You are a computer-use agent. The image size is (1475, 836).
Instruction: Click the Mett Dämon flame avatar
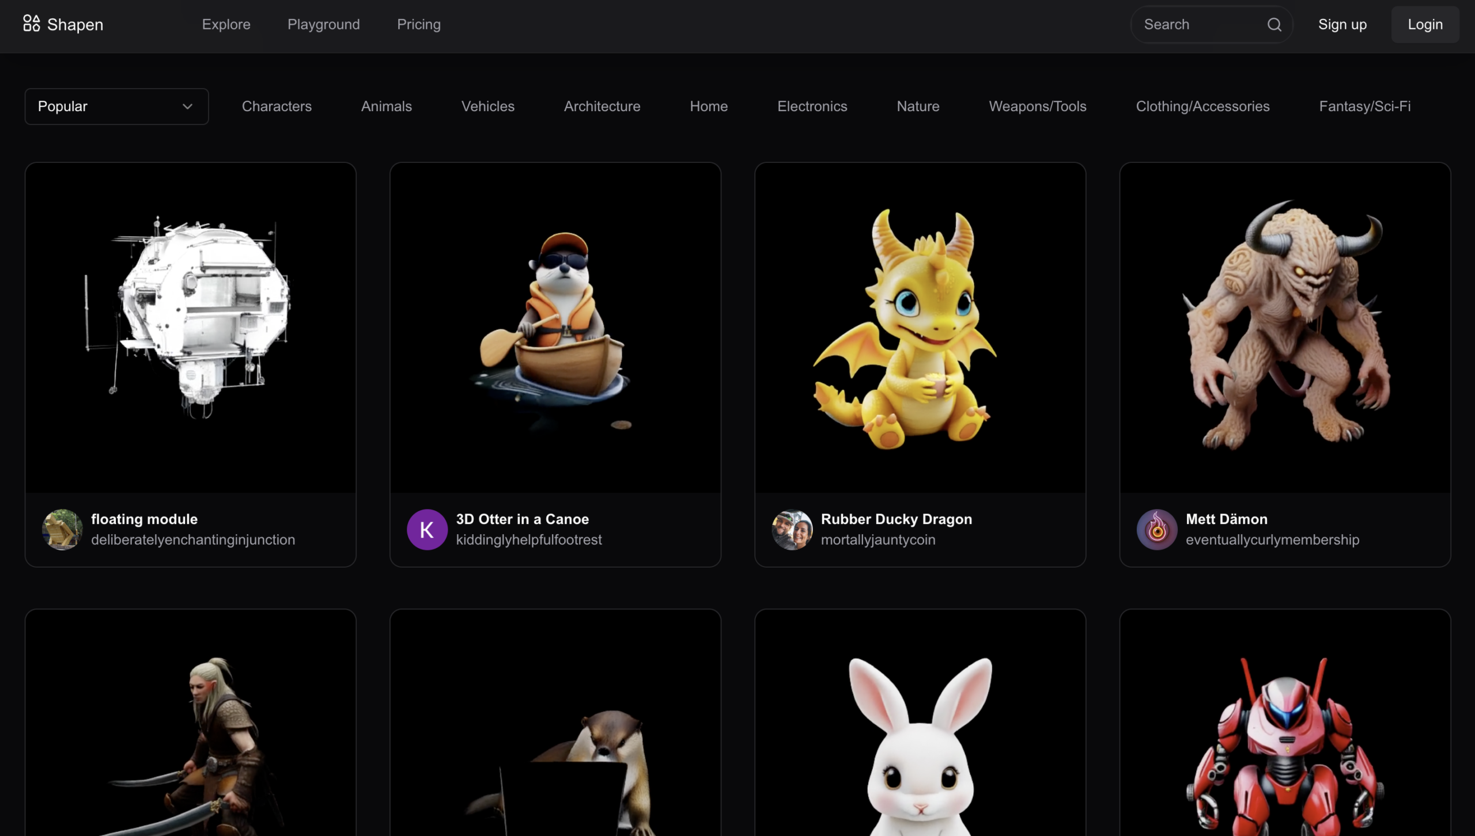(x=1156, y=529)
